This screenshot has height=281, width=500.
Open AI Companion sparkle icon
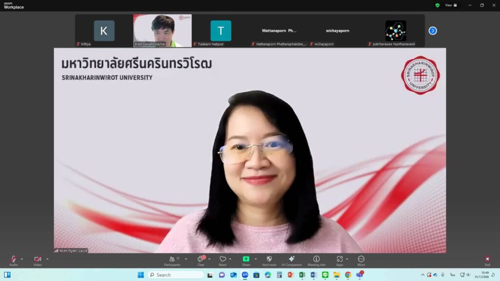[x=292, y=261]
